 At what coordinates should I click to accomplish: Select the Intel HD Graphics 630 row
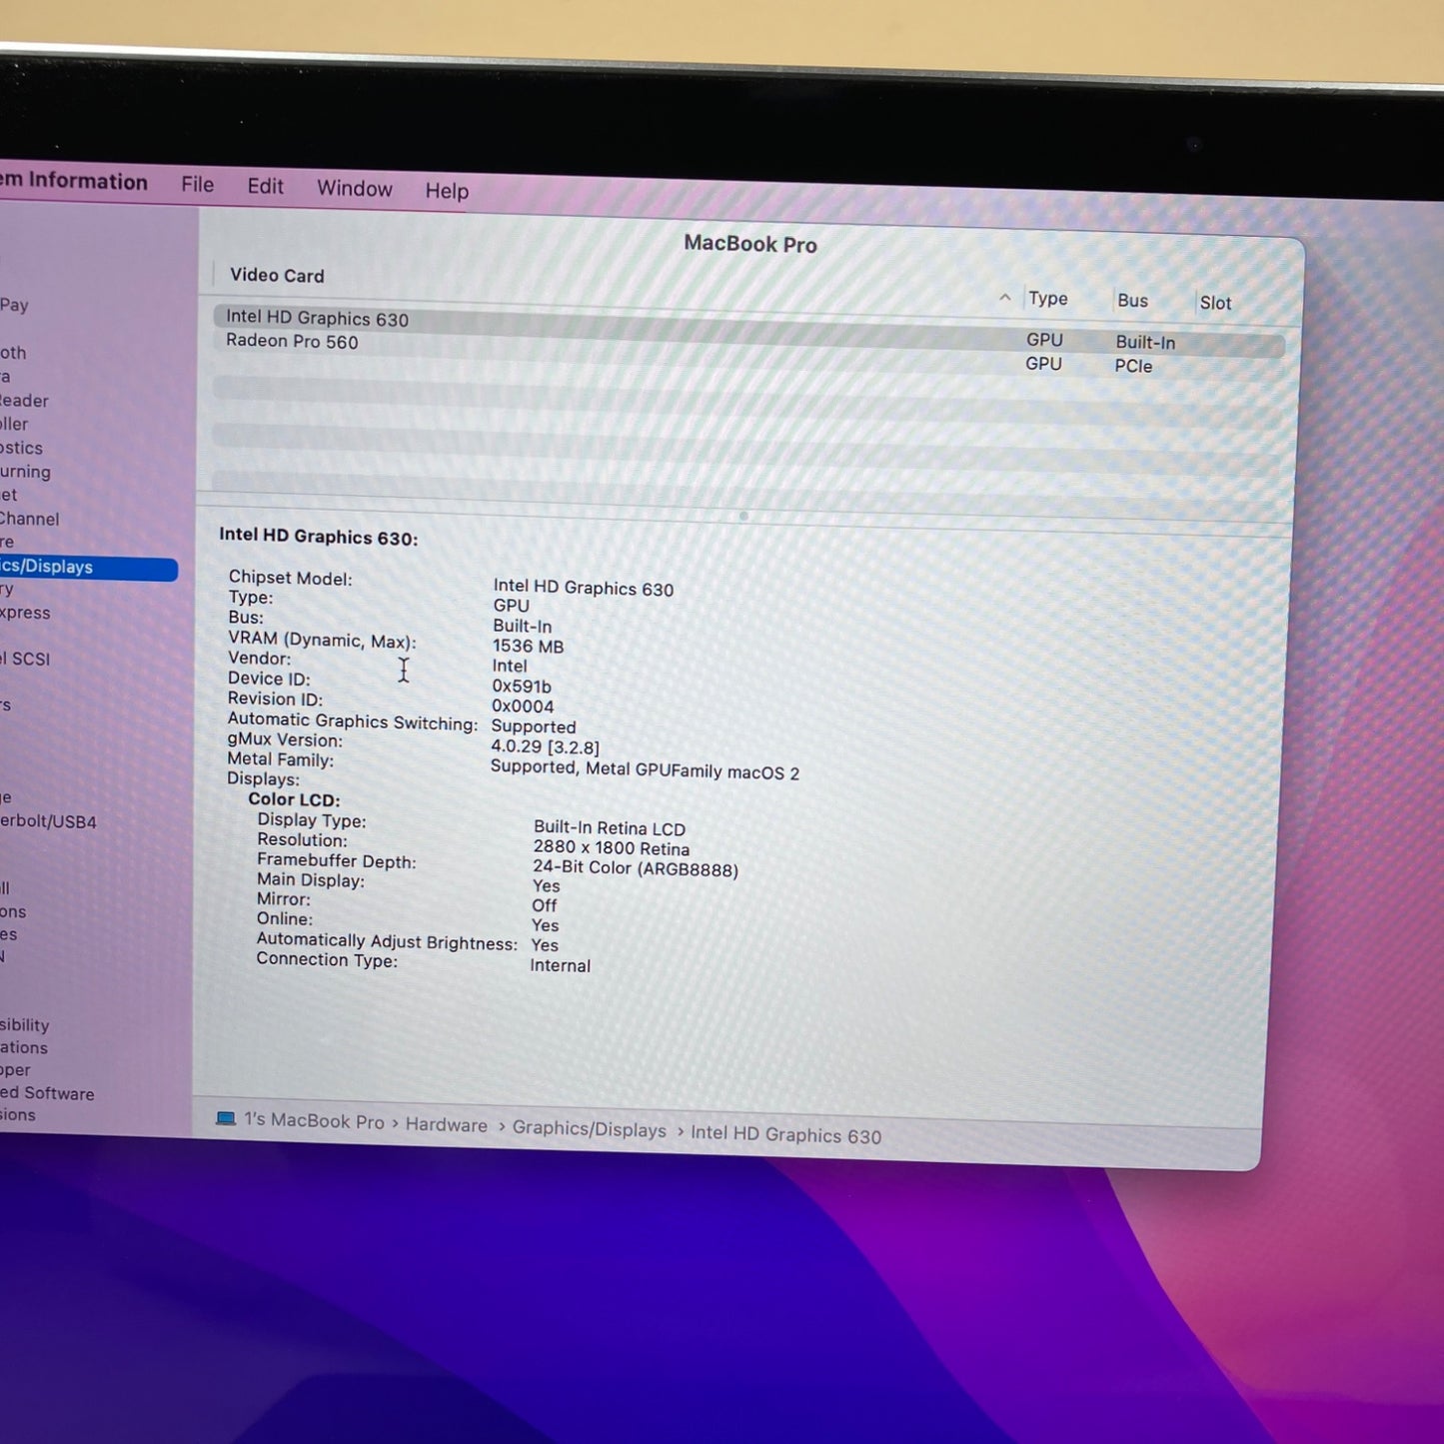click(317, 319)
